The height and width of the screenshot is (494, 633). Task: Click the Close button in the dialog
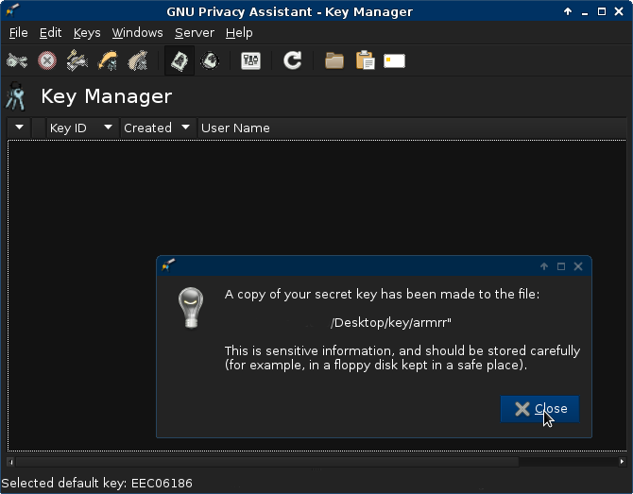539,409
